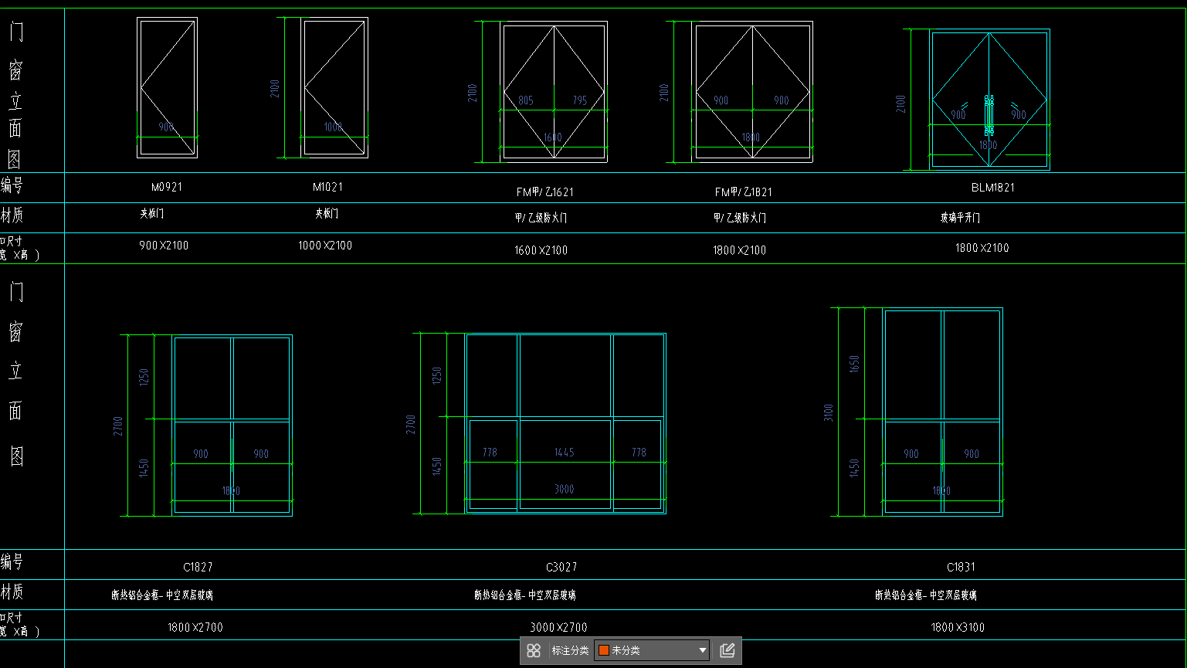Select the C3027 window number
The height and width of the screenshot is (668, 1187).
click(x=561, y=567)
